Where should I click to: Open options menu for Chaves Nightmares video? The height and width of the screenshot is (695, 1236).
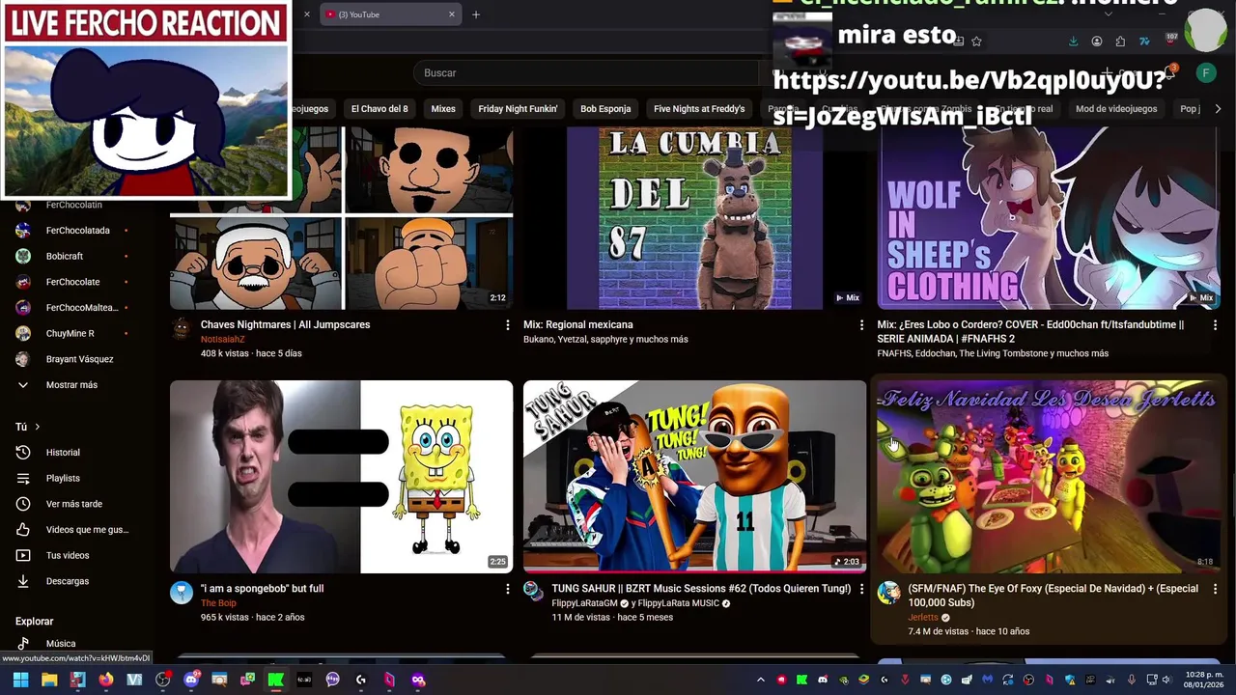508,325
